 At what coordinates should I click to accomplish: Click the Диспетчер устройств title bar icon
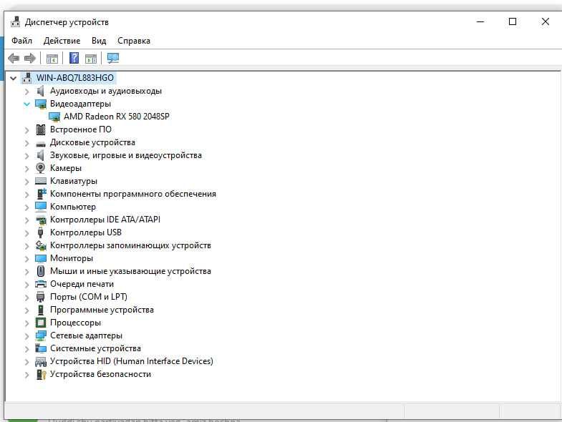16,22
